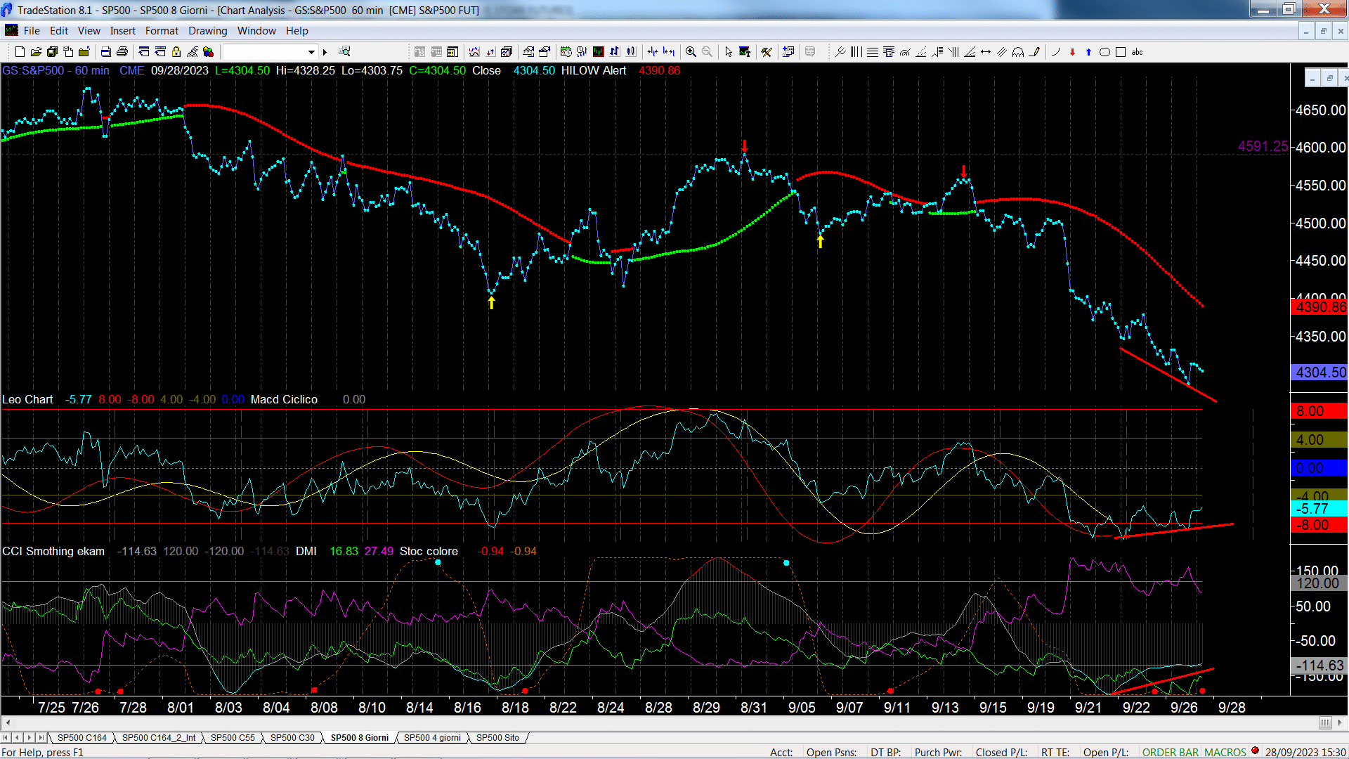Click the horizontal scrollbar thumb grip
The height and width of the screenshot is (759, 1349).
pyautogui.click(x=1325, y=722)
